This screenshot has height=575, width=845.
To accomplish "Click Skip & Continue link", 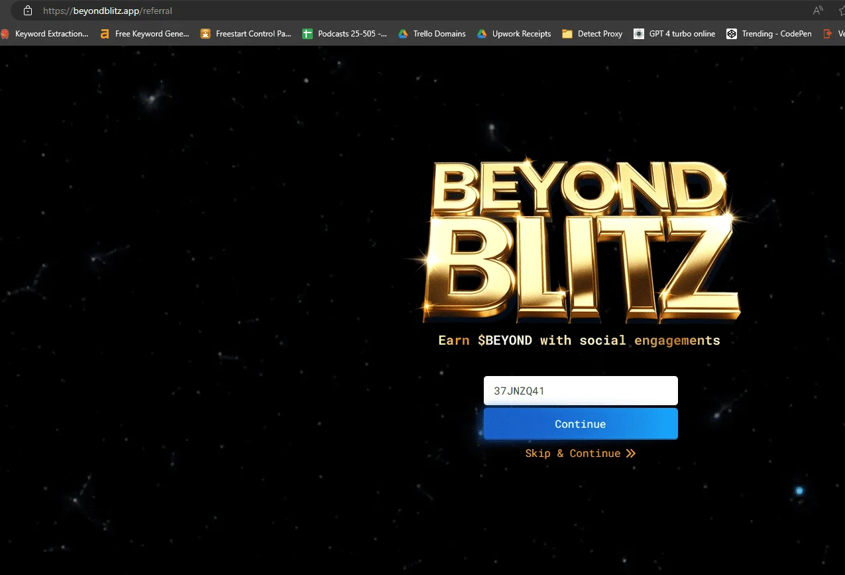I will click(x=581, y=454).
